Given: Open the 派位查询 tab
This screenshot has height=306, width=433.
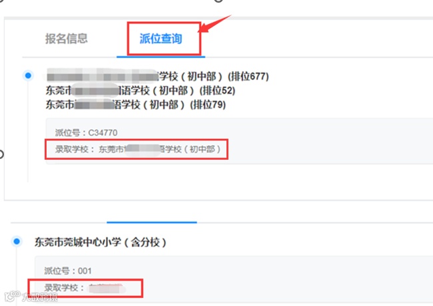Looking at the screenshot, I should 161,39.
